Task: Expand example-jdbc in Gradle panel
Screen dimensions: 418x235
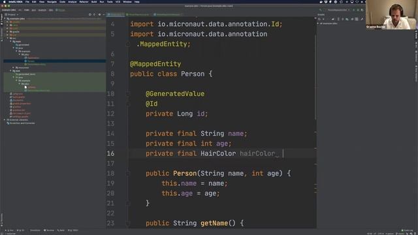Action: pyautogui.click(x=318, y=23)
